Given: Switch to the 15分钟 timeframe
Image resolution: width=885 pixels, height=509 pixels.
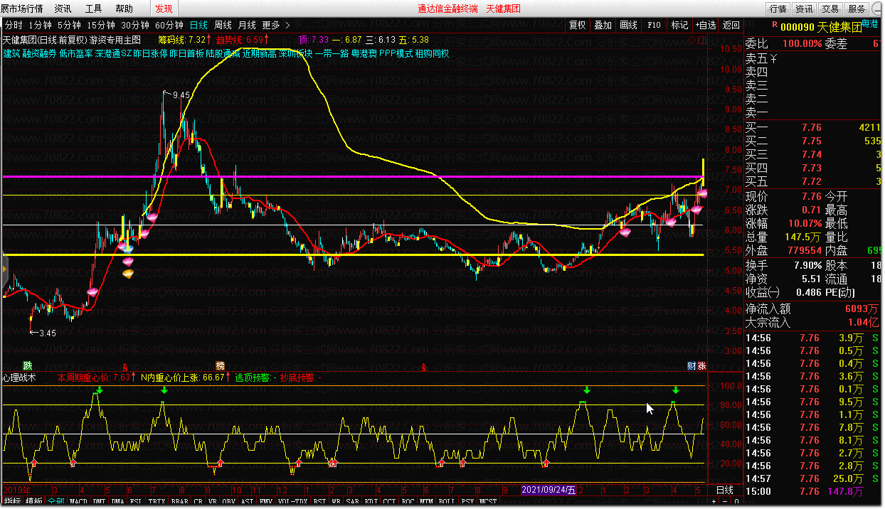Looking at the screenshot, I should point(101,25).
